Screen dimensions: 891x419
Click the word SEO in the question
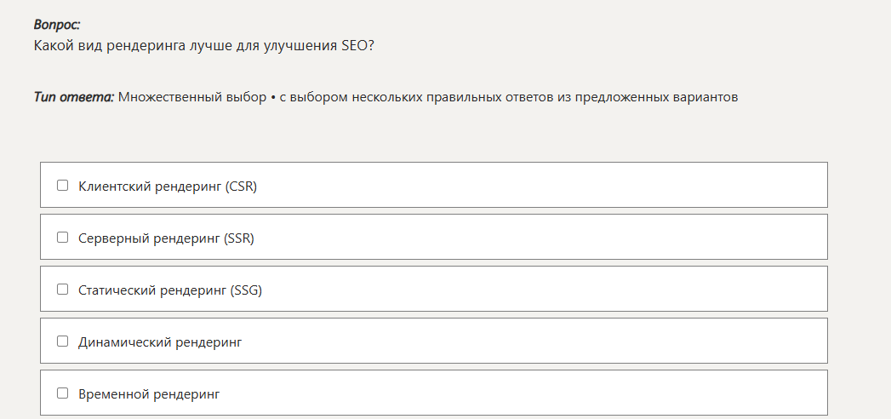click(355, 45)
